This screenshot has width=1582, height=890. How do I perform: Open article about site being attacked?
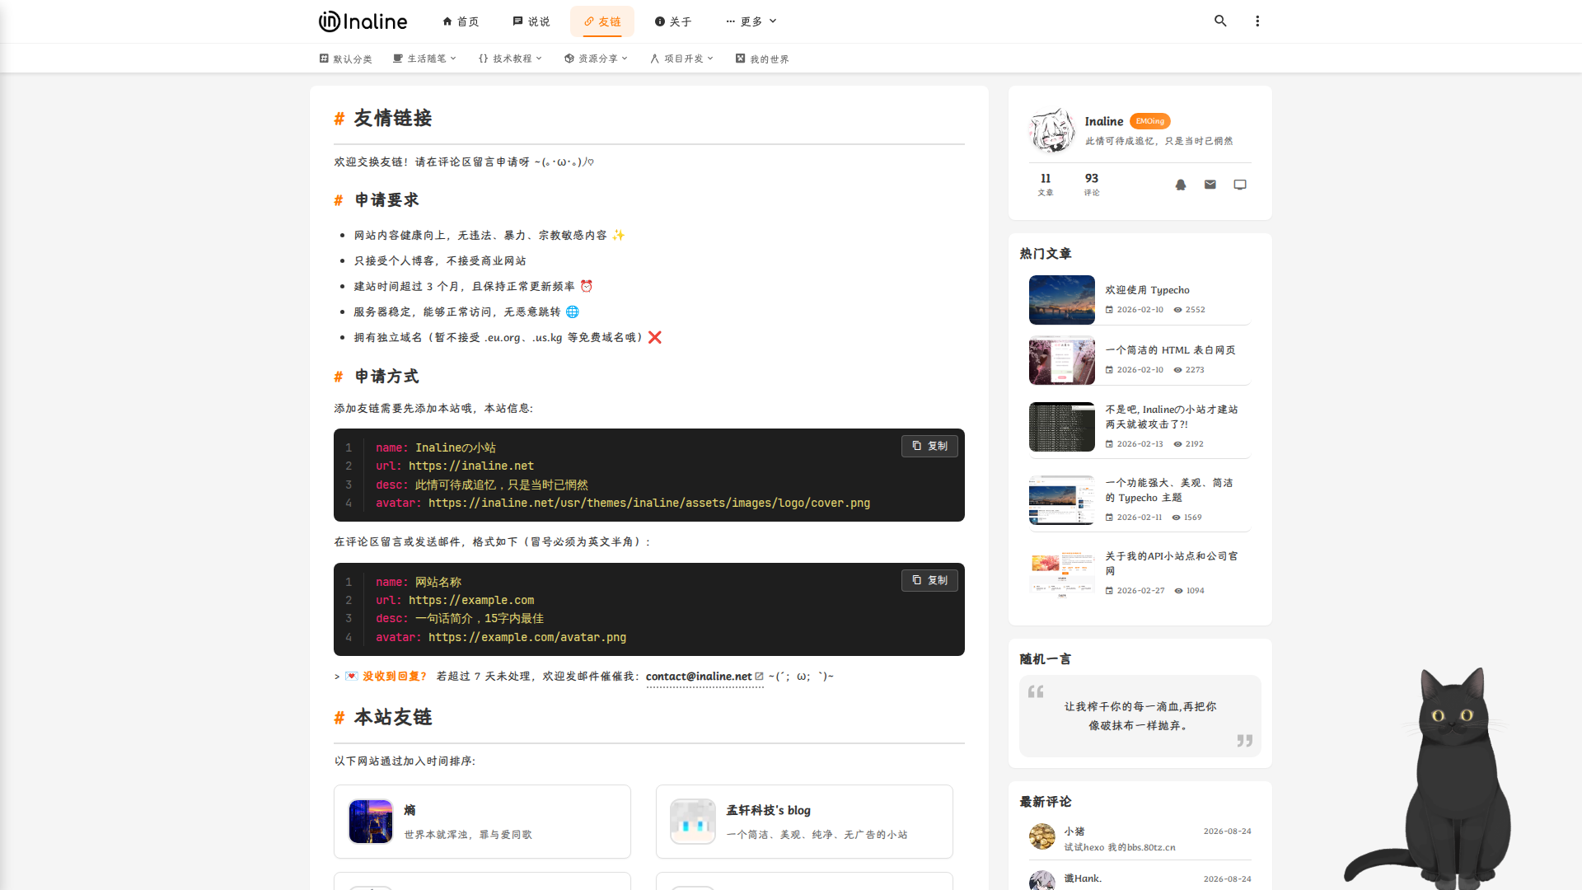click(x=1172, y=417)
